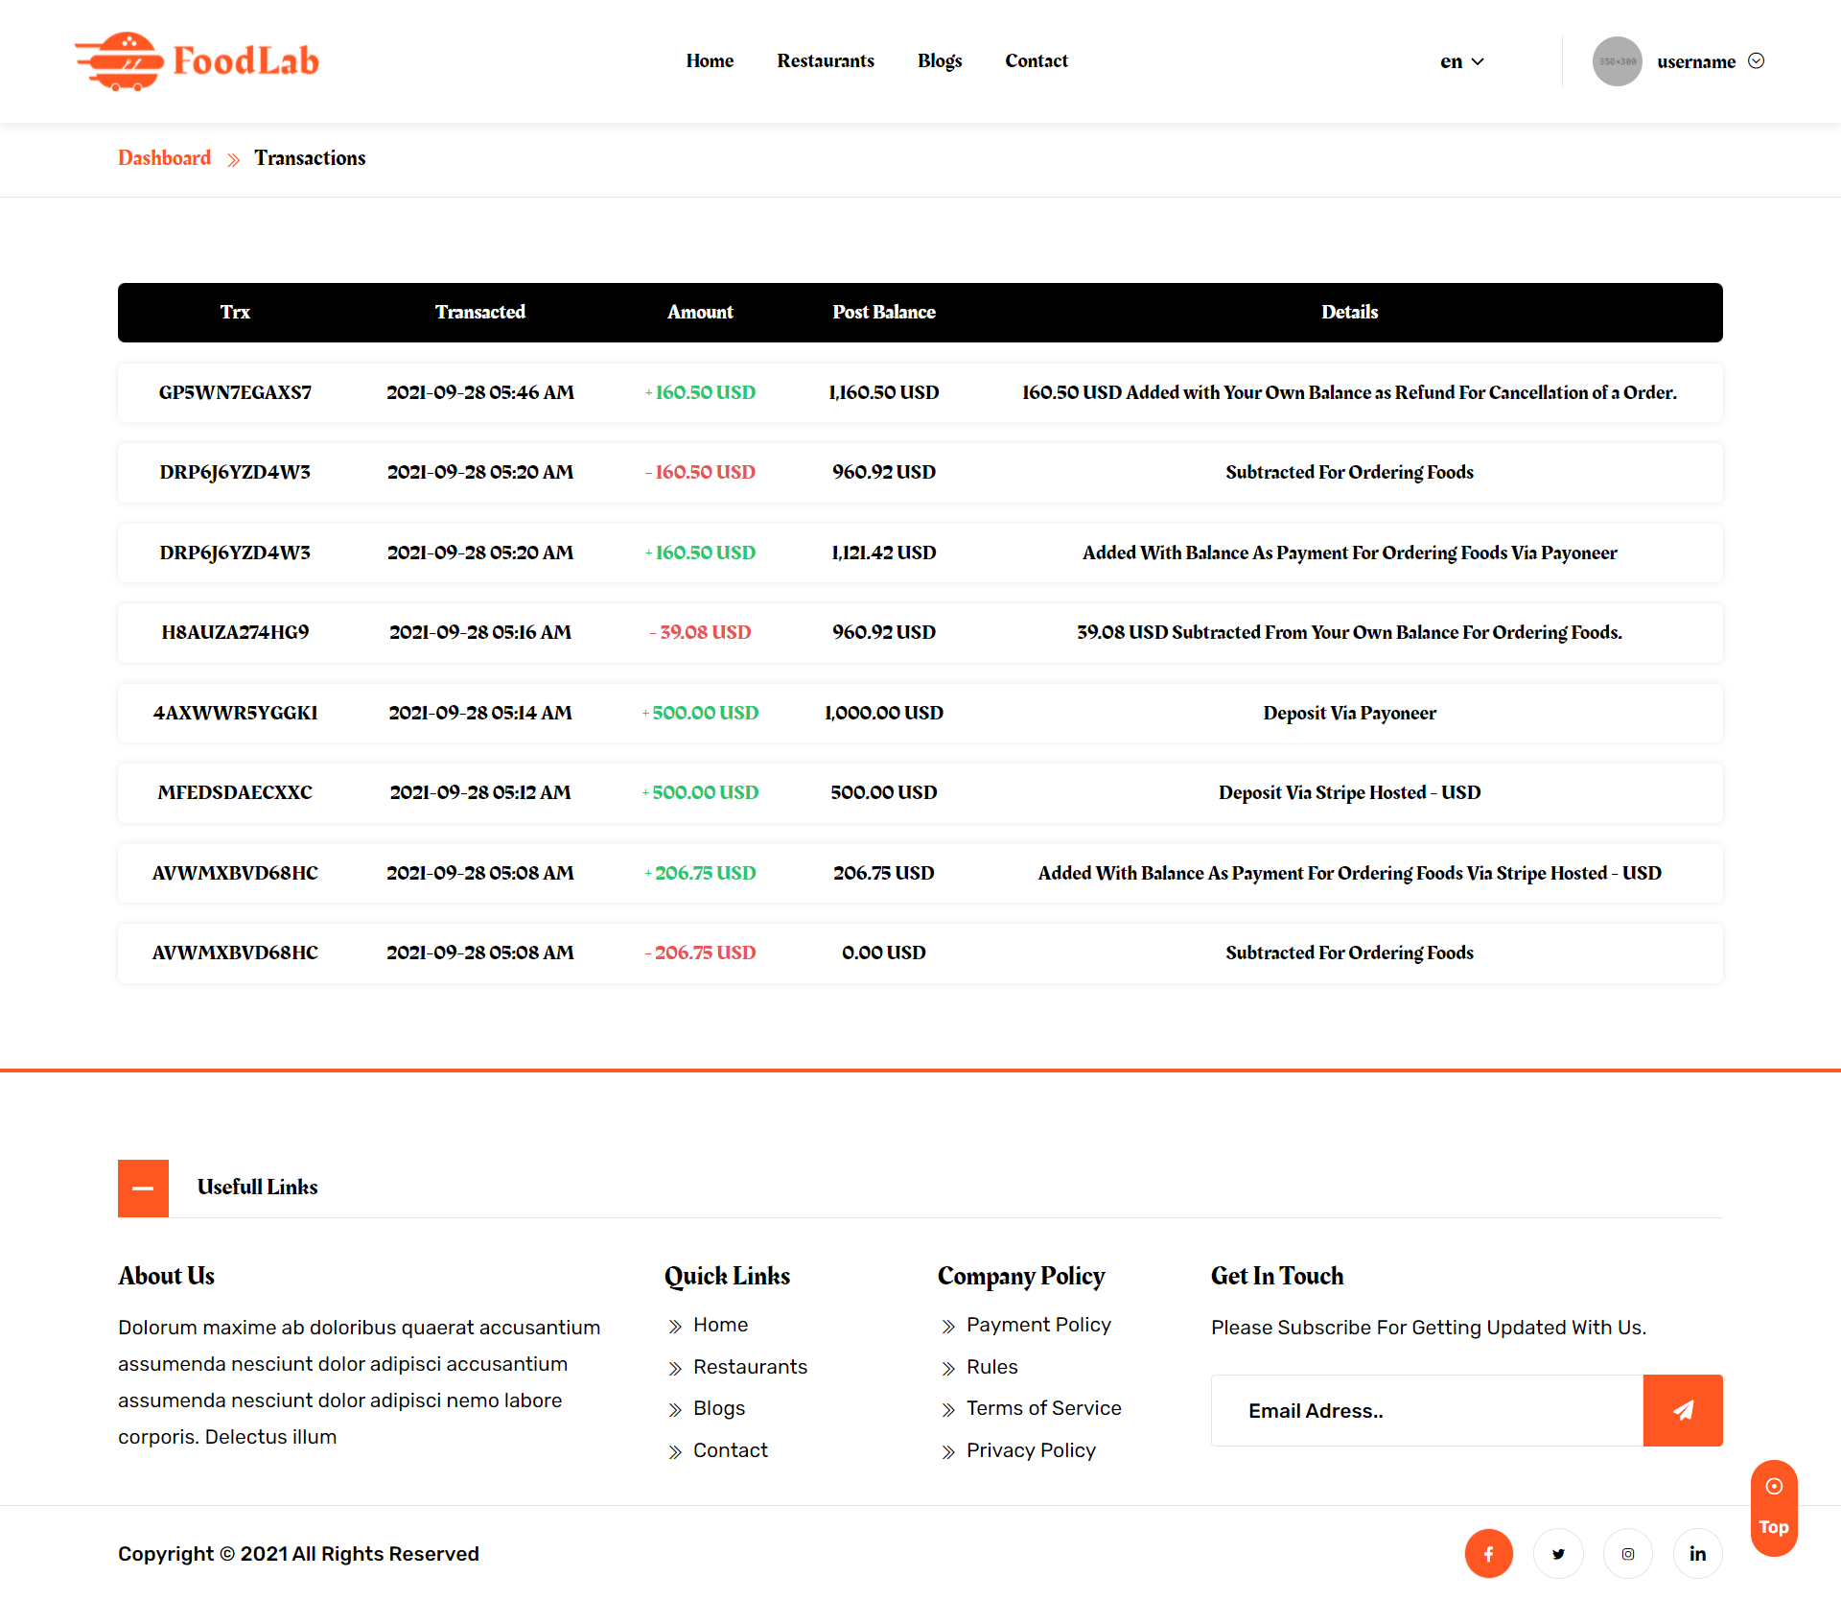Screen dimensions: 1841x1600
Task: Click the user avatar thumbnail
Action: tap(1617, 61)
